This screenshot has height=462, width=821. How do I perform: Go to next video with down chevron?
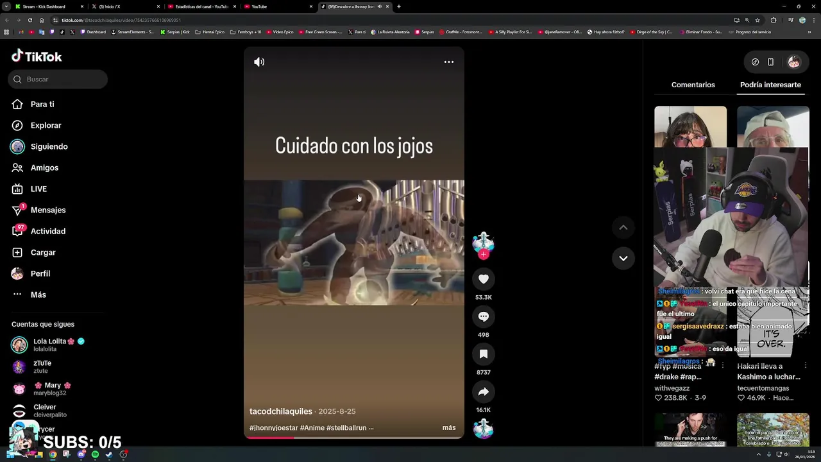pyautogui.click(x=623, y=258)
